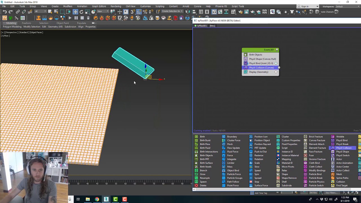Open the Phoenix FD menu
361x203 pixels.
pos(221,6)
